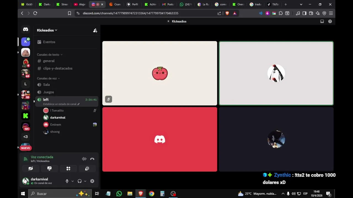Bookmark this page icon

(x=69, y=13)
